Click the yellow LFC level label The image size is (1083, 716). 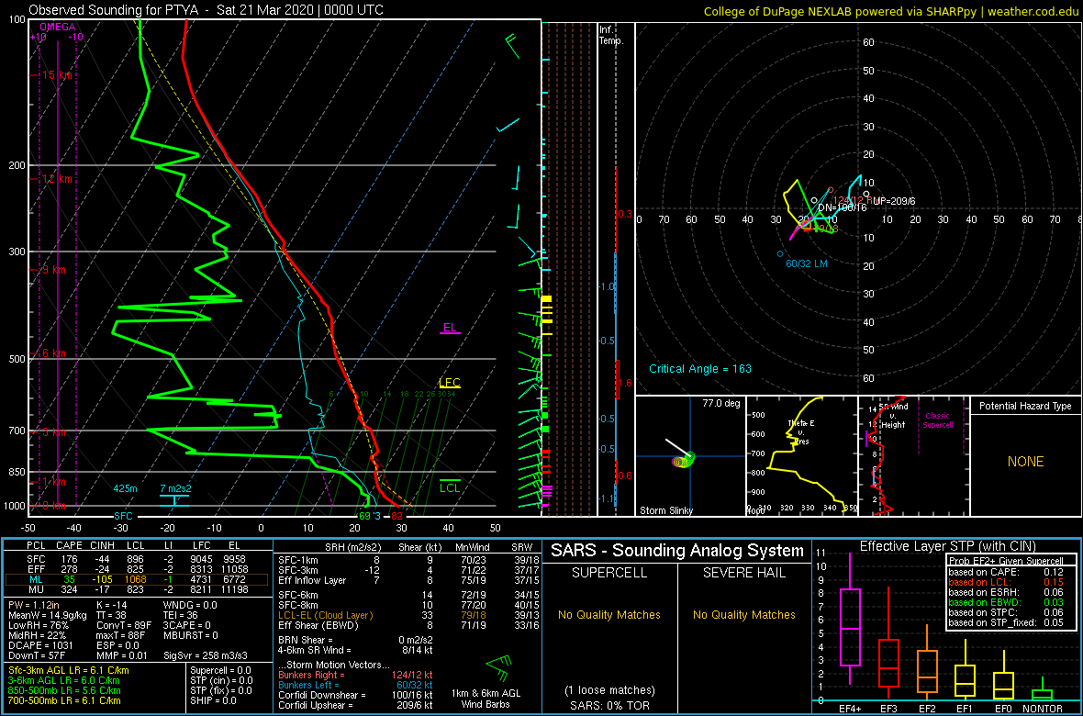point(450,382)
